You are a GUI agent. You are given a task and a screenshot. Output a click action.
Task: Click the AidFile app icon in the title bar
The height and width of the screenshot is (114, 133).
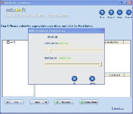[2, 2]
